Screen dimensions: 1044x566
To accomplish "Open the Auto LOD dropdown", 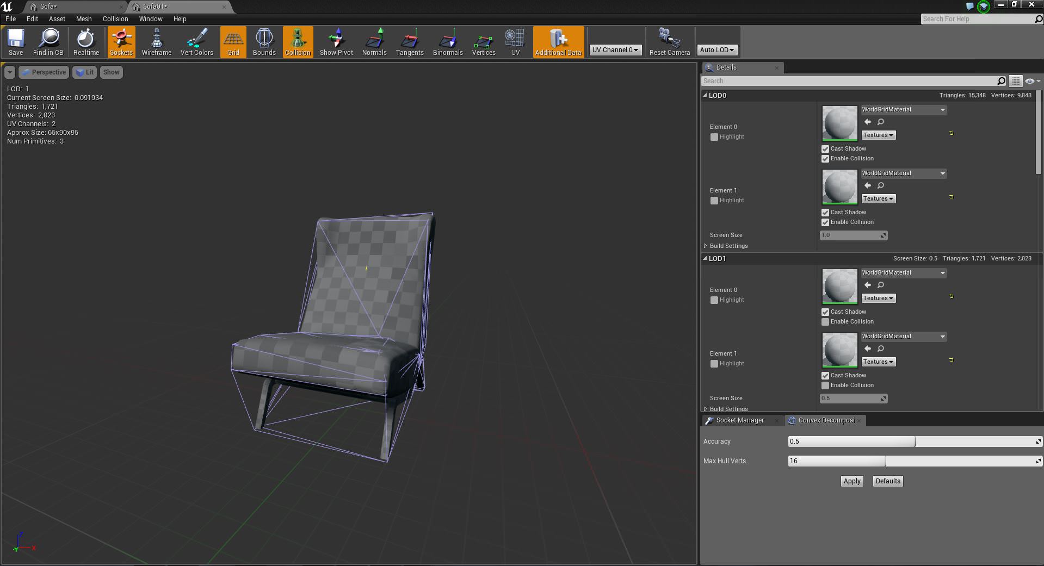I will coord(716,50).
